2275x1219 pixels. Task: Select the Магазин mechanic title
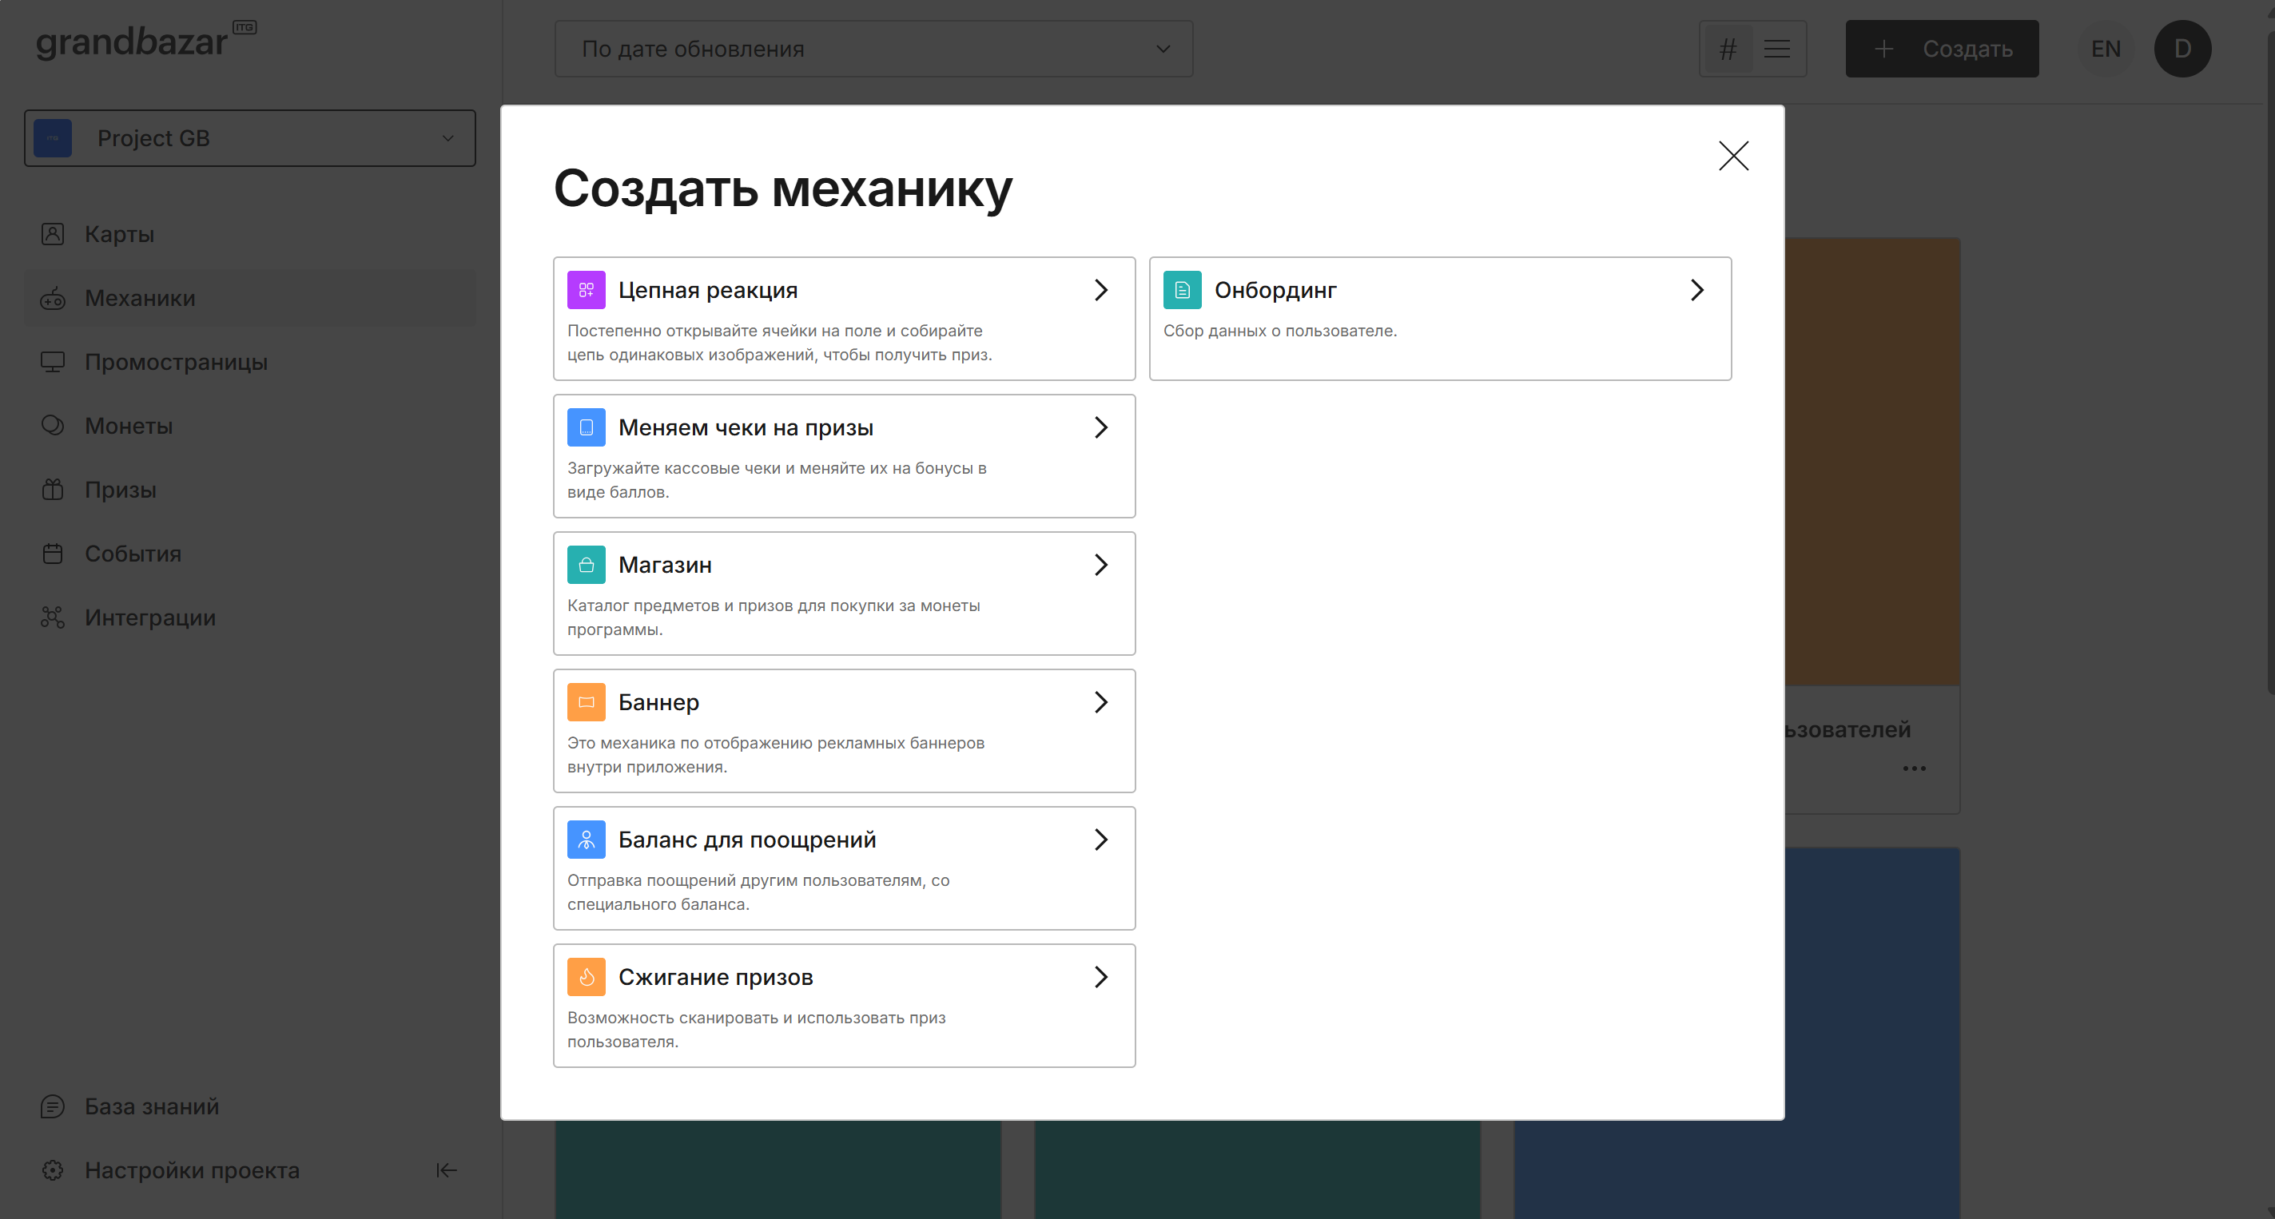tap(664, 565)
